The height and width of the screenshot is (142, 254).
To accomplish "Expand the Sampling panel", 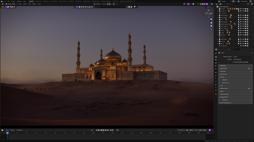I will tap(235, 66).
